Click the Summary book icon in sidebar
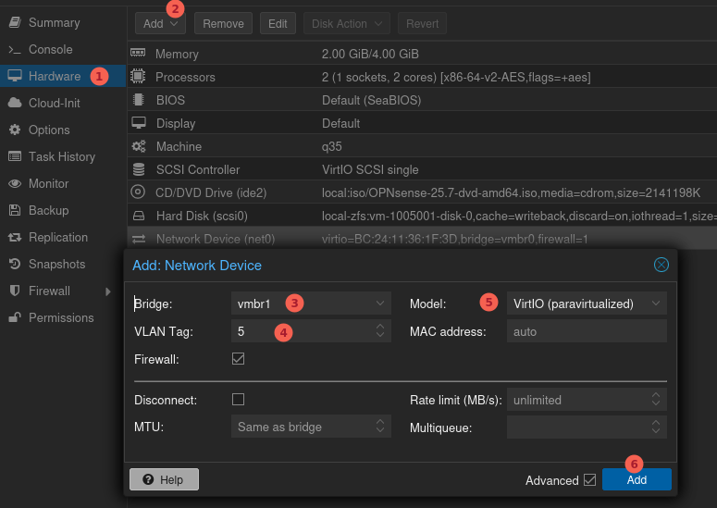 point(14,22)
